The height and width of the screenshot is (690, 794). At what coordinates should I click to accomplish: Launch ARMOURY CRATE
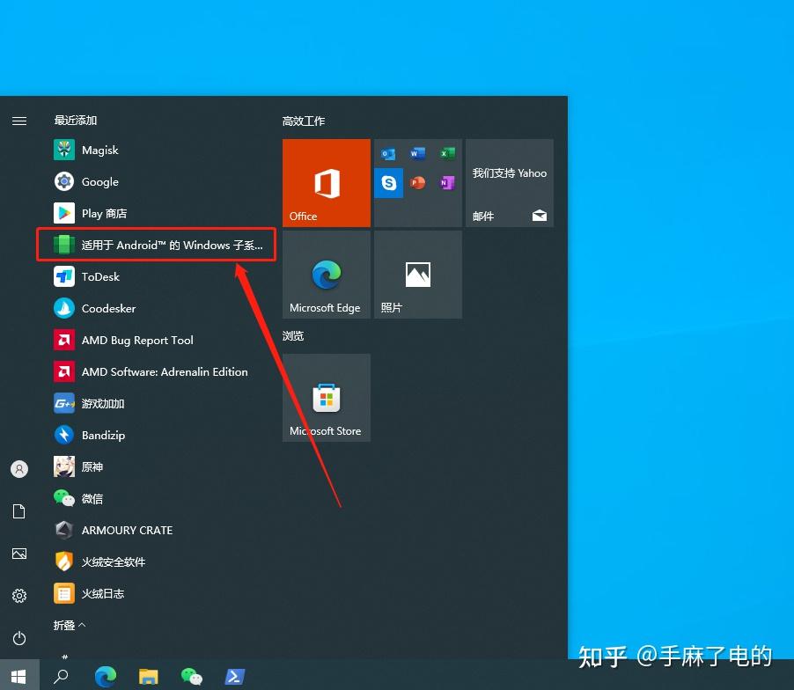[x=157, y=530]
